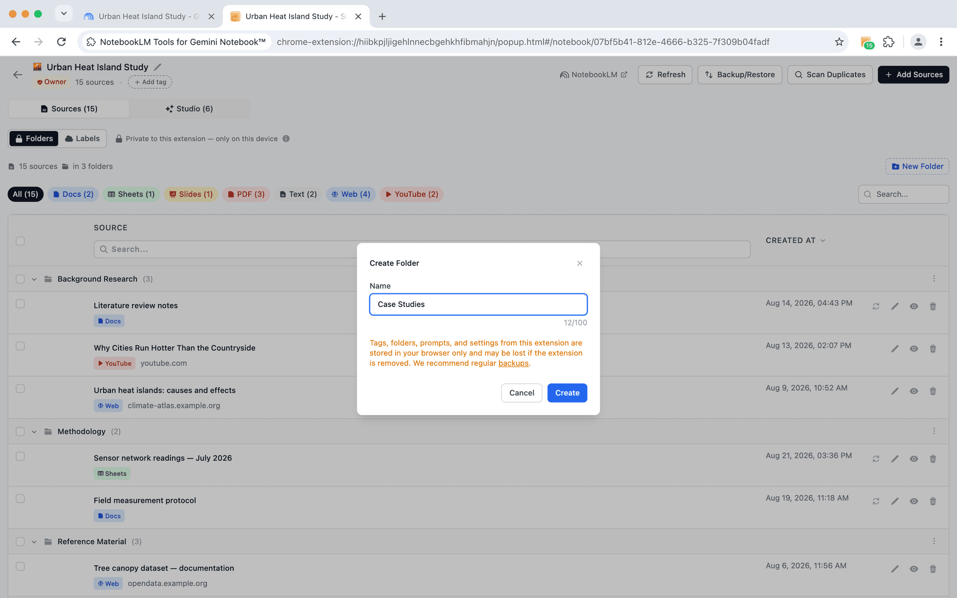Cancel the Create Folder dialog
This screenshot has width=957, height=598.
(521, 393)
